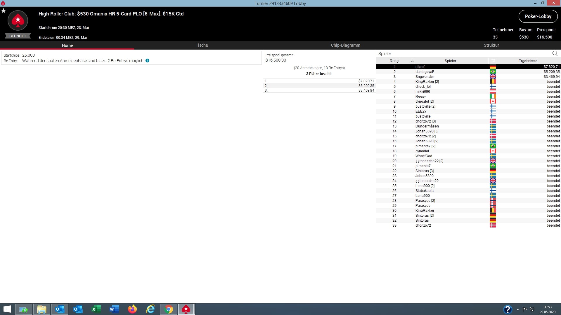Open the Struktur tab
Viewport: 561px width, 315px height.
click(491, 45)
